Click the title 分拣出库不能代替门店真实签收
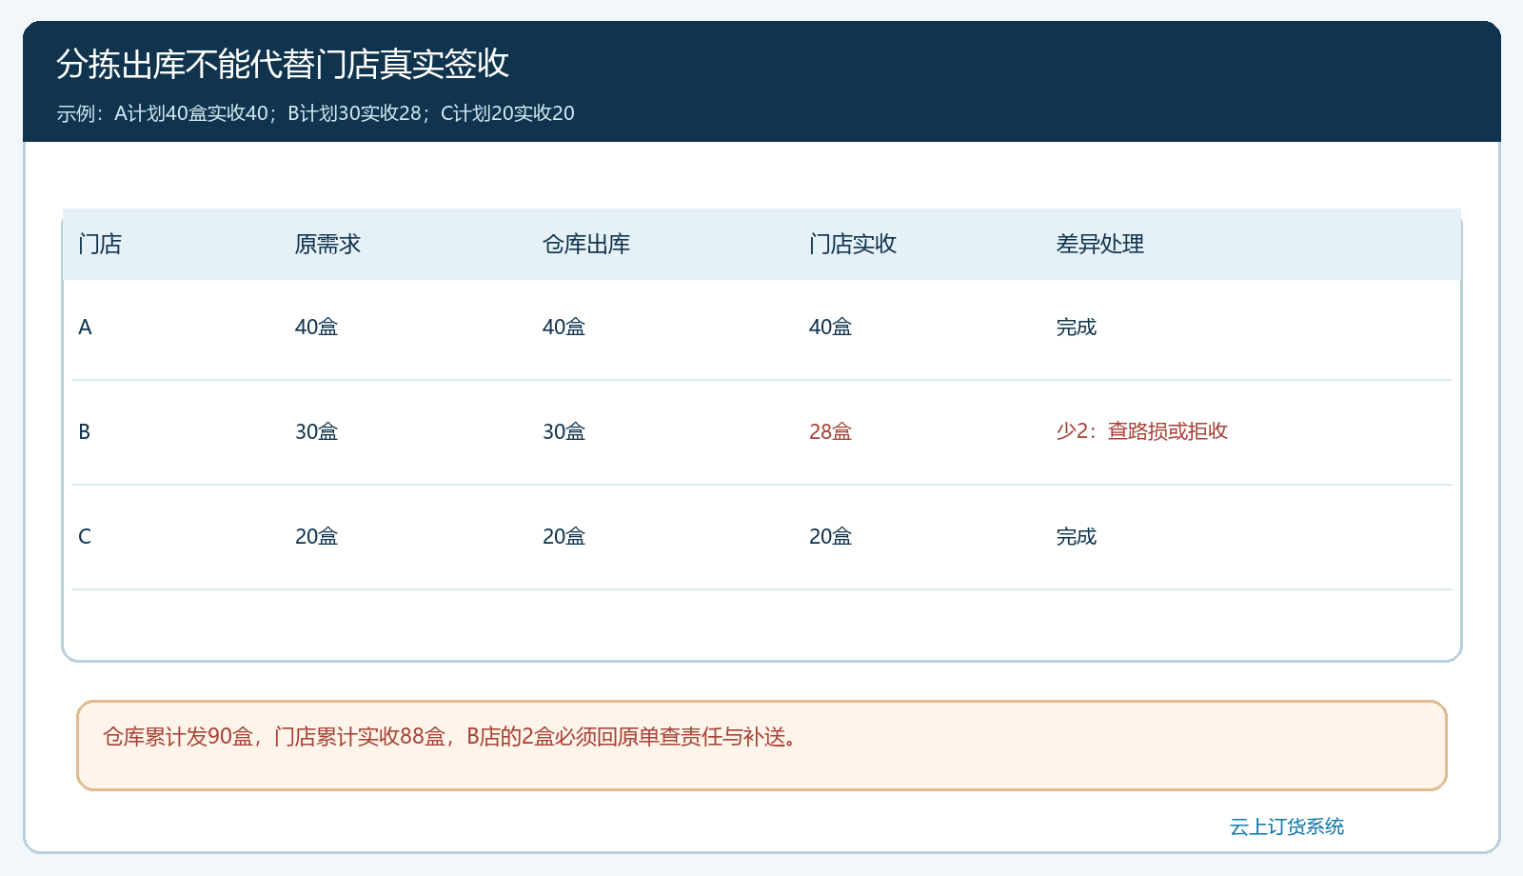Viewport: 1523px width, 876px height. pyautogui.click(x=283, y=64)
